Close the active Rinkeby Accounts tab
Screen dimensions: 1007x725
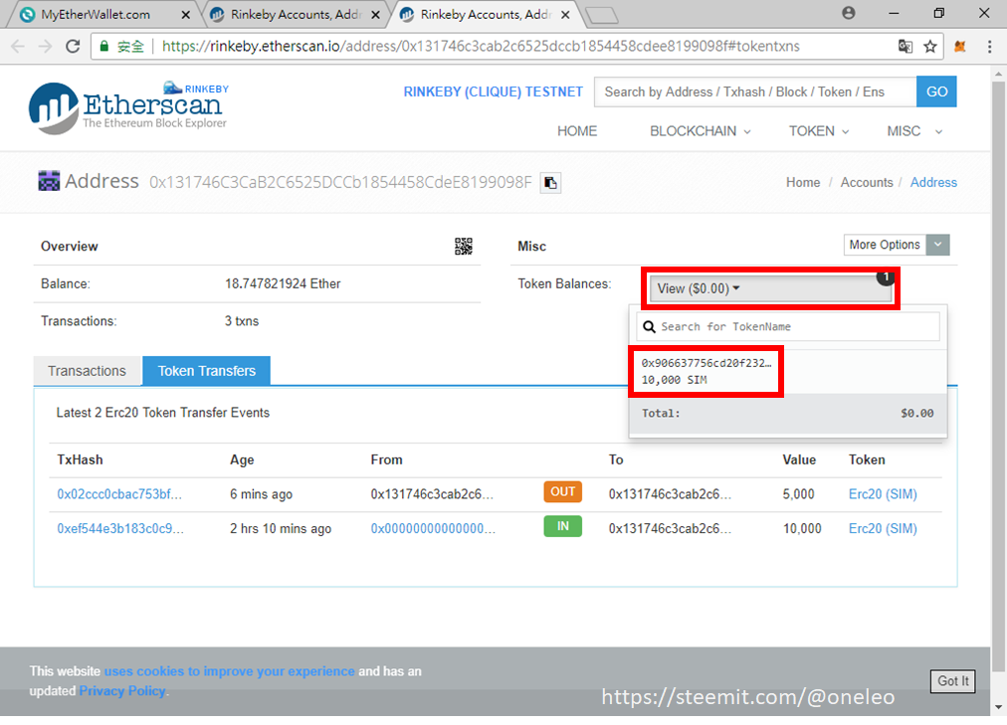[x=565, y=14]
